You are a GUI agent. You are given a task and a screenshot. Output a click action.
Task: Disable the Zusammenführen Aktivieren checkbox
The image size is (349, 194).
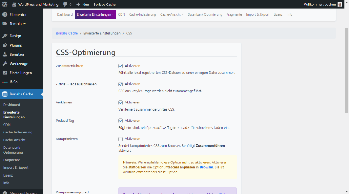[x=121, y=66]
